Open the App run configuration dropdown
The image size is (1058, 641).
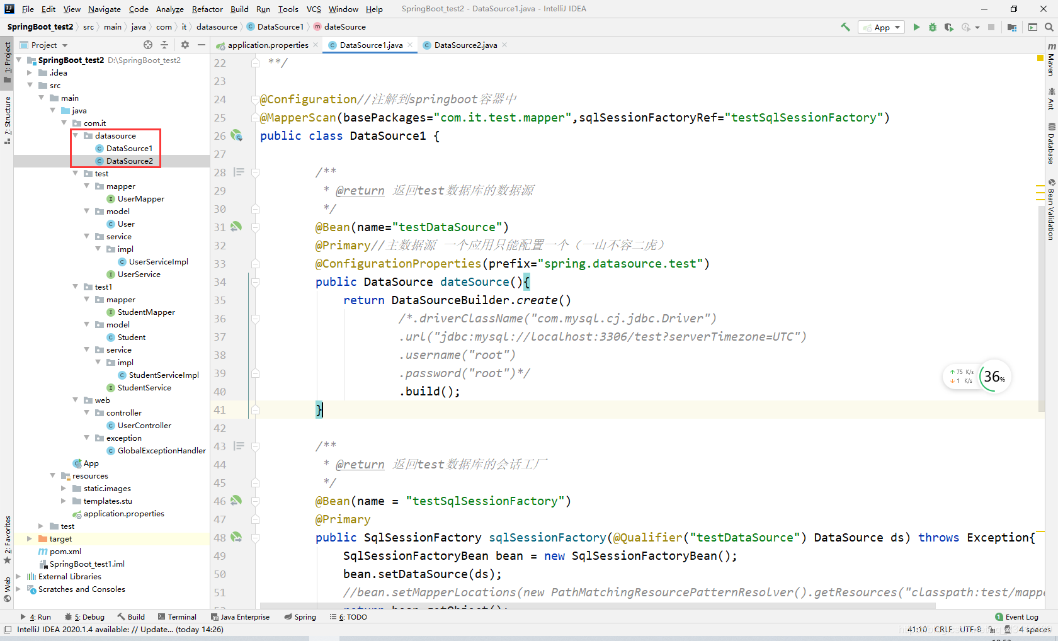[882, 27]
